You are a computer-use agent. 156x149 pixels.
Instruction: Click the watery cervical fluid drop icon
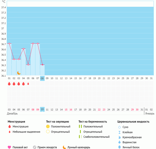[x=119, y=142]
